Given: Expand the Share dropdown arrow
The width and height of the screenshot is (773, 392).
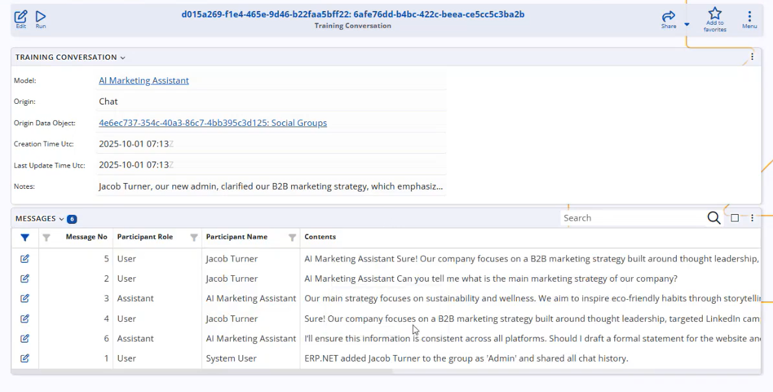Looking at the screenshot, I should click(687, 25).
